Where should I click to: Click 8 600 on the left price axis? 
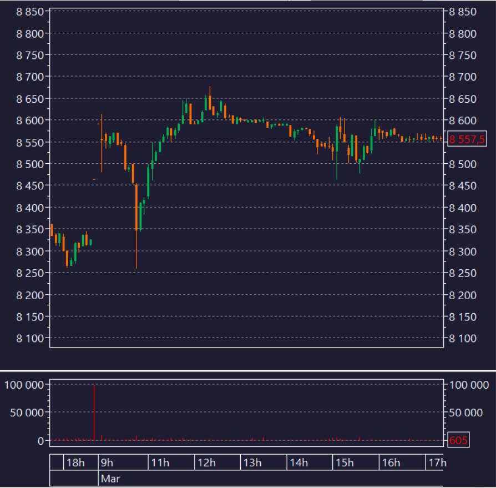[x=30, y=120]
